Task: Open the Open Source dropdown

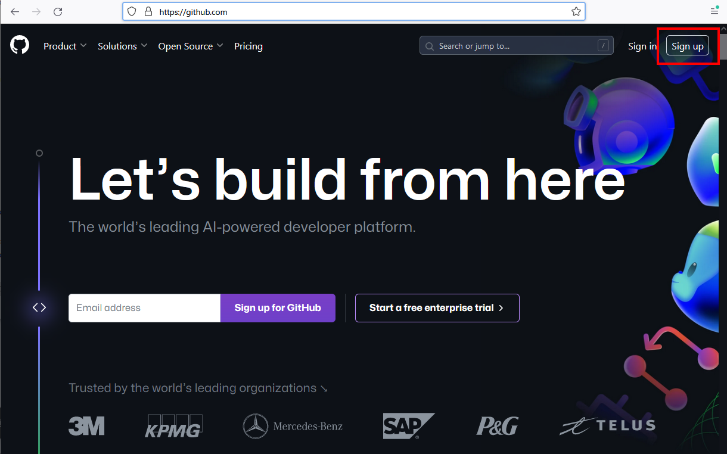Action: click(x=190, y=46)
